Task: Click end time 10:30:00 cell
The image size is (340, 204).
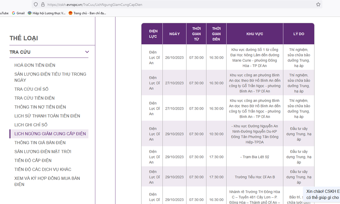Action: 216,134
